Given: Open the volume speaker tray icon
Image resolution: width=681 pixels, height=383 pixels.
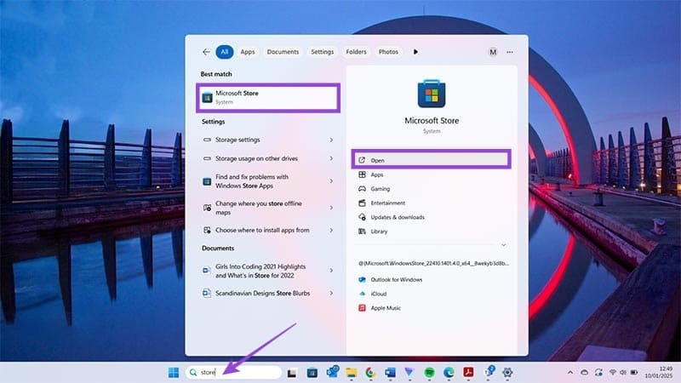Looking at the screenshot, I should [x=623, y=373].
